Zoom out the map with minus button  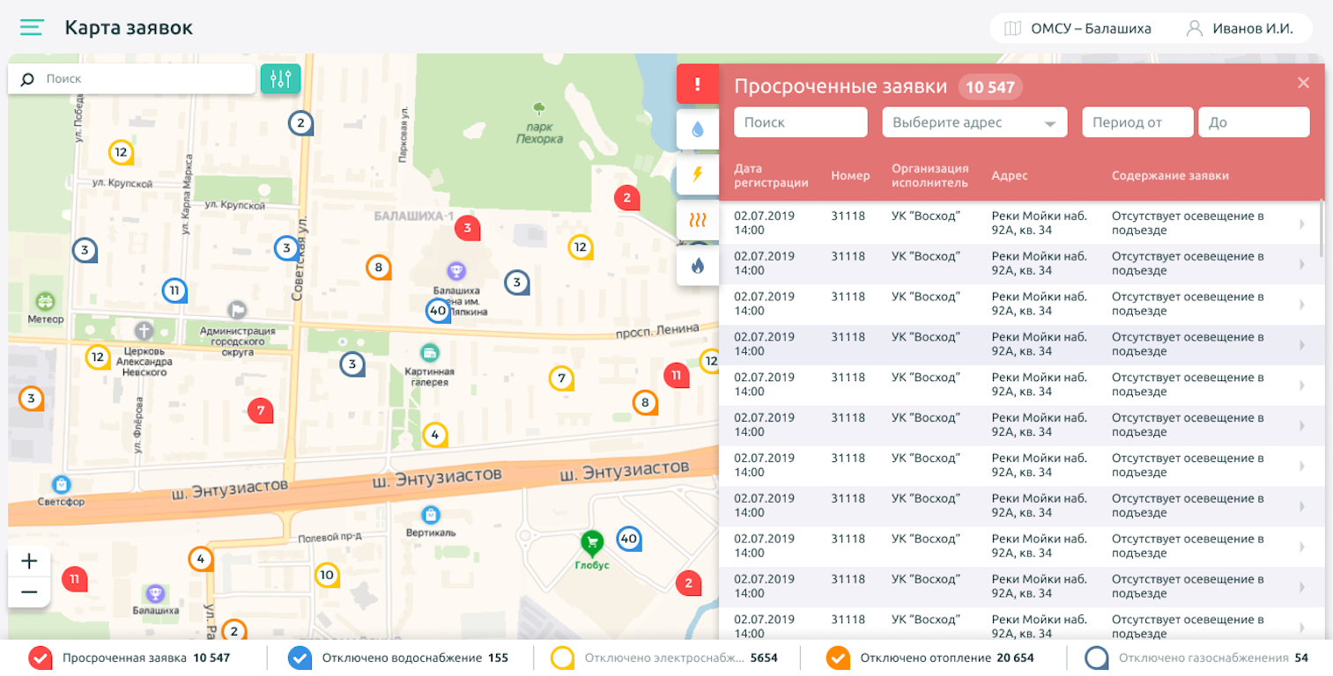29,592
